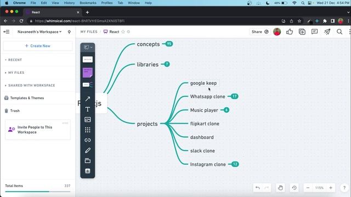The height and width of the screenshot is (197, 351).
Task: Select the link tool
Action: point(88,140)
